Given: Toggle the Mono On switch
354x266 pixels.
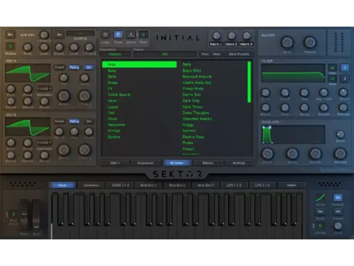Looking at the screenshot, I should click(320, 212).
